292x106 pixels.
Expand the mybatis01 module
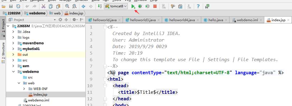(13, 49)
